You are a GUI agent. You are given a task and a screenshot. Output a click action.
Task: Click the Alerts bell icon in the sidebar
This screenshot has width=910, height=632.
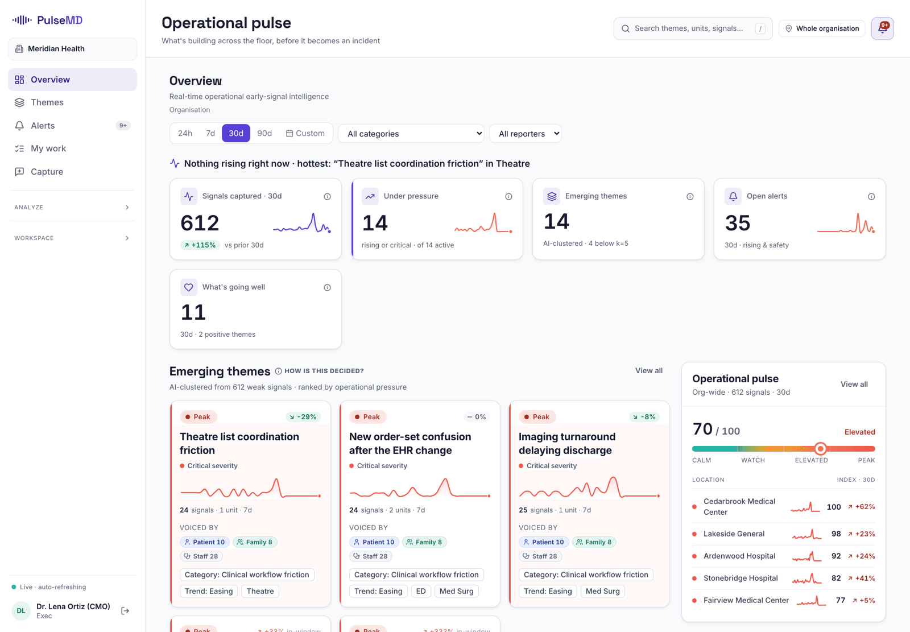coord(19,126)
